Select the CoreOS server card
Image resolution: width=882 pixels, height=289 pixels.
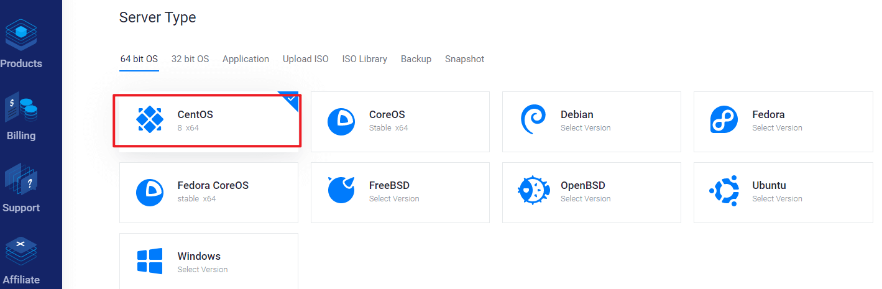point(400,122)
